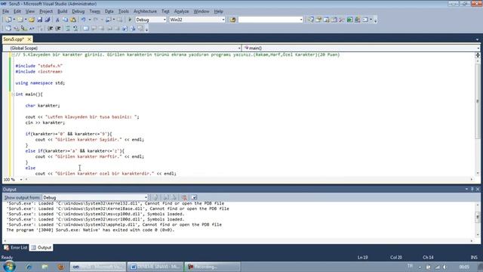Open the Build menu
This screenshot has width=483, height=272.
coord(62,11)
